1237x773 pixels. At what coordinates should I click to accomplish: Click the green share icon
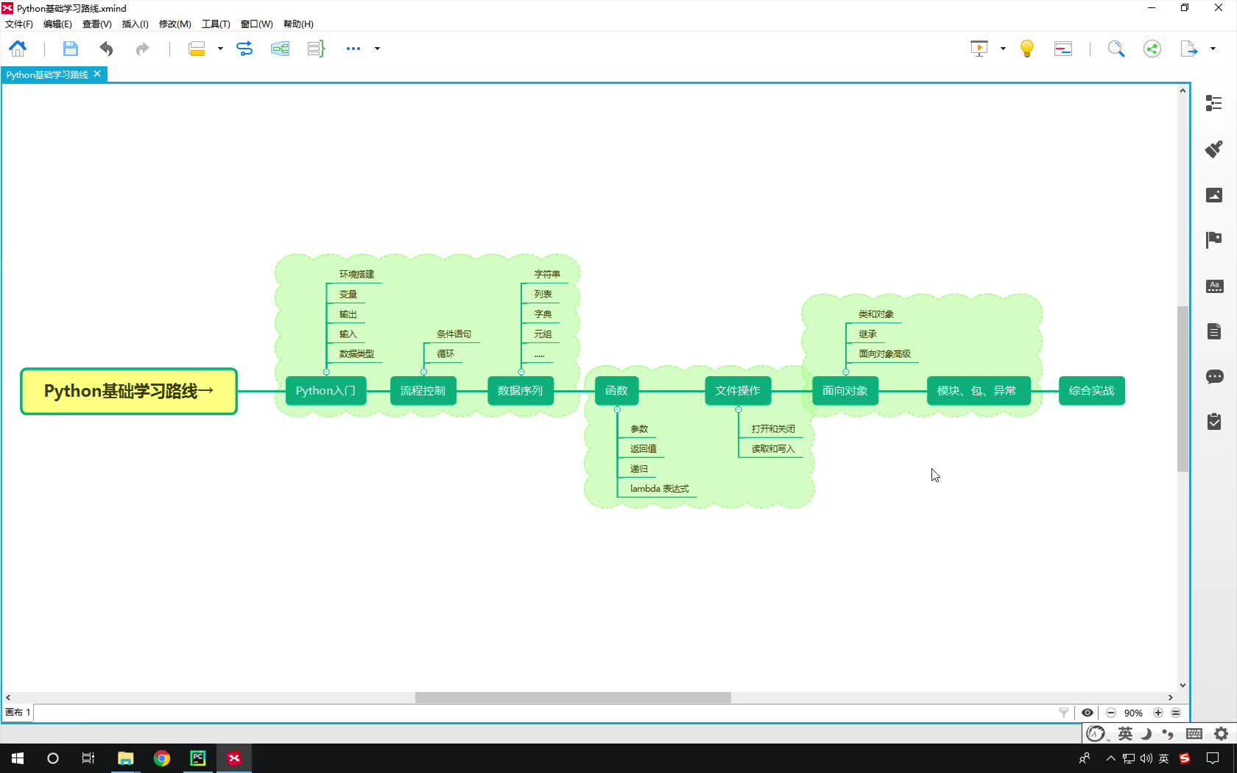point(1152,49)
